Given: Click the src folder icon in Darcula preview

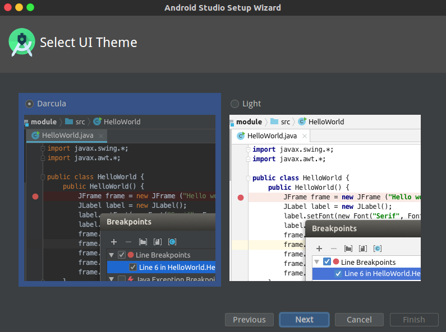Looking at the screenshot, I should point(69,121).
